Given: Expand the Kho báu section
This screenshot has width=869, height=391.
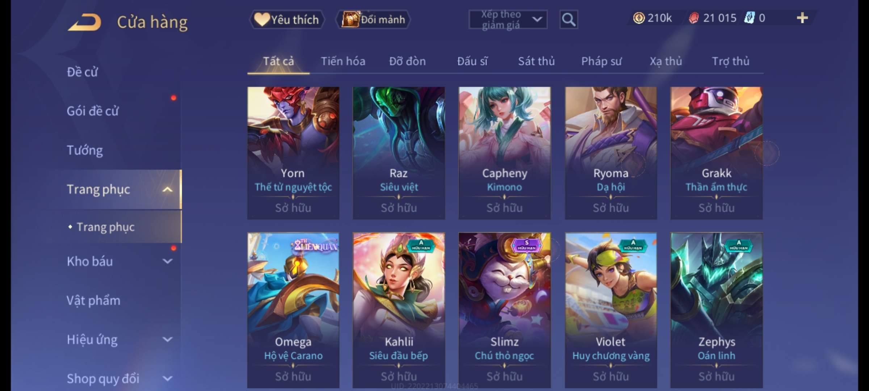Looking at the screenshot, I should coord(167,261).
